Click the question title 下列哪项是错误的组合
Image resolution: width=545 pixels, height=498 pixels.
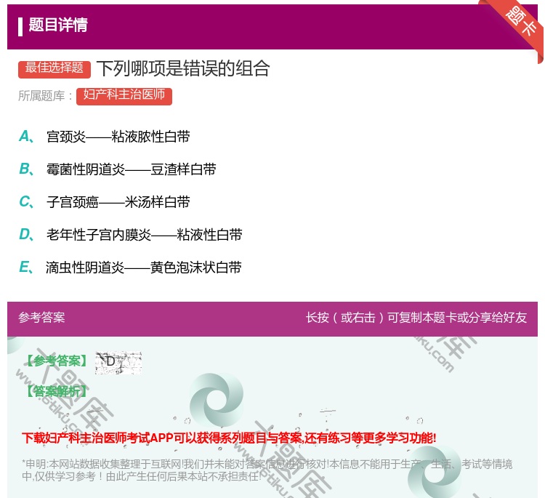(183, 68)
